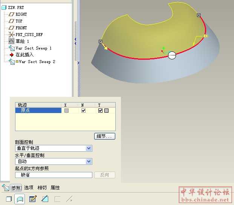
Task: Click Var Sect Sweep 2 sweep icon
Action: click(x=11, y=62)
